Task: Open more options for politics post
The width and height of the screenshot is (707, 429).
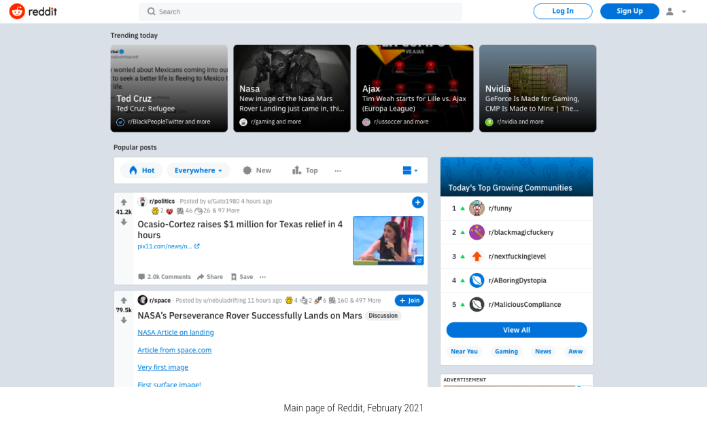Action: point(263,277)
